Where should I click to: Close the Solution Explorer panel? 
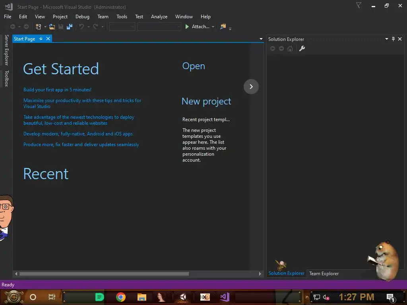(x=400, y=39)
